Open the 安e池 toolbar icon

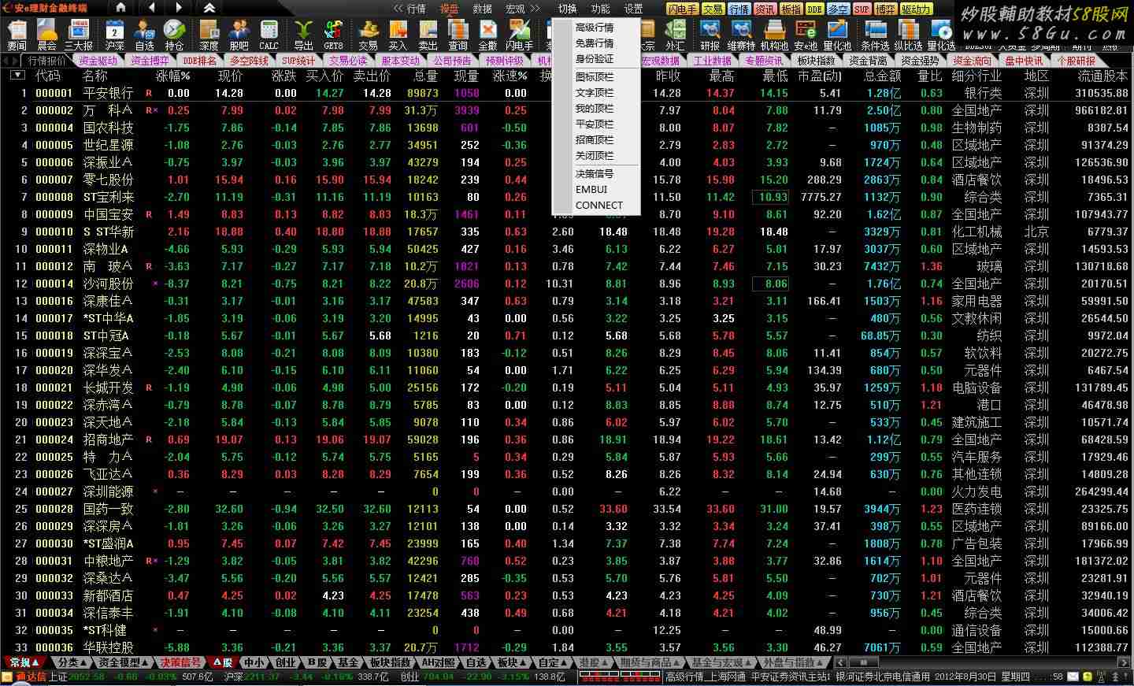[806, 35]
